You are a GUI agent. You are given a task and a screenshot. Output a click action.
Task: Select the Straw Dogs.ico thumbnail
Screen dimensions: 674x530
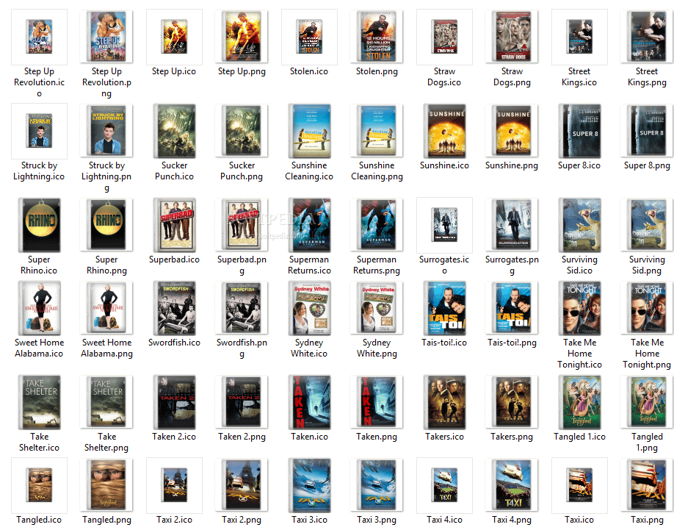point(444,37)
